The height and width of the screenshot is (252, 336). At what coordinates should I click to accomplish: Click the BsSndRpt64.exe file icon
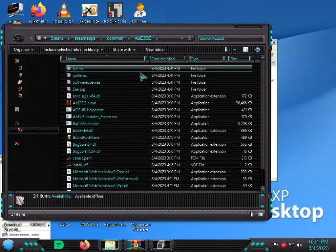coord(69,137)
